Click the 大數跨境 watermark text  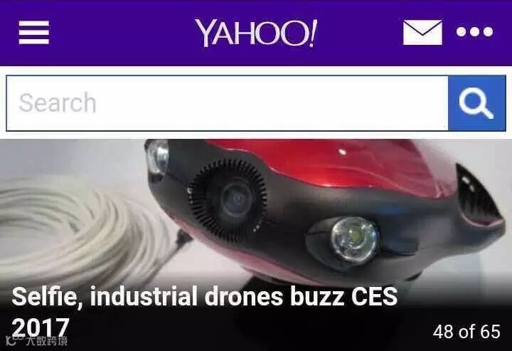[x=48, y=341]
